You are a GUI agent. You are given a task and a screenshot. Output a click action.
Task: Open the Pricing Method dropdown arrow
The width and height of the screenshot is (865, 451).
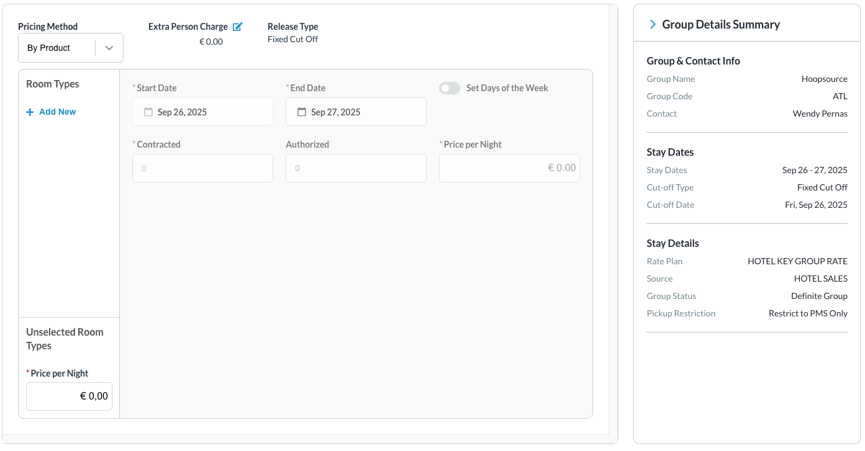point(109,48)
